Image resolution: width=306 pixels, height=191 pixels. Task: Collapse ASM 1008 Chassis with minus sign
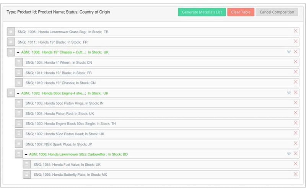(x=18, y=52)
